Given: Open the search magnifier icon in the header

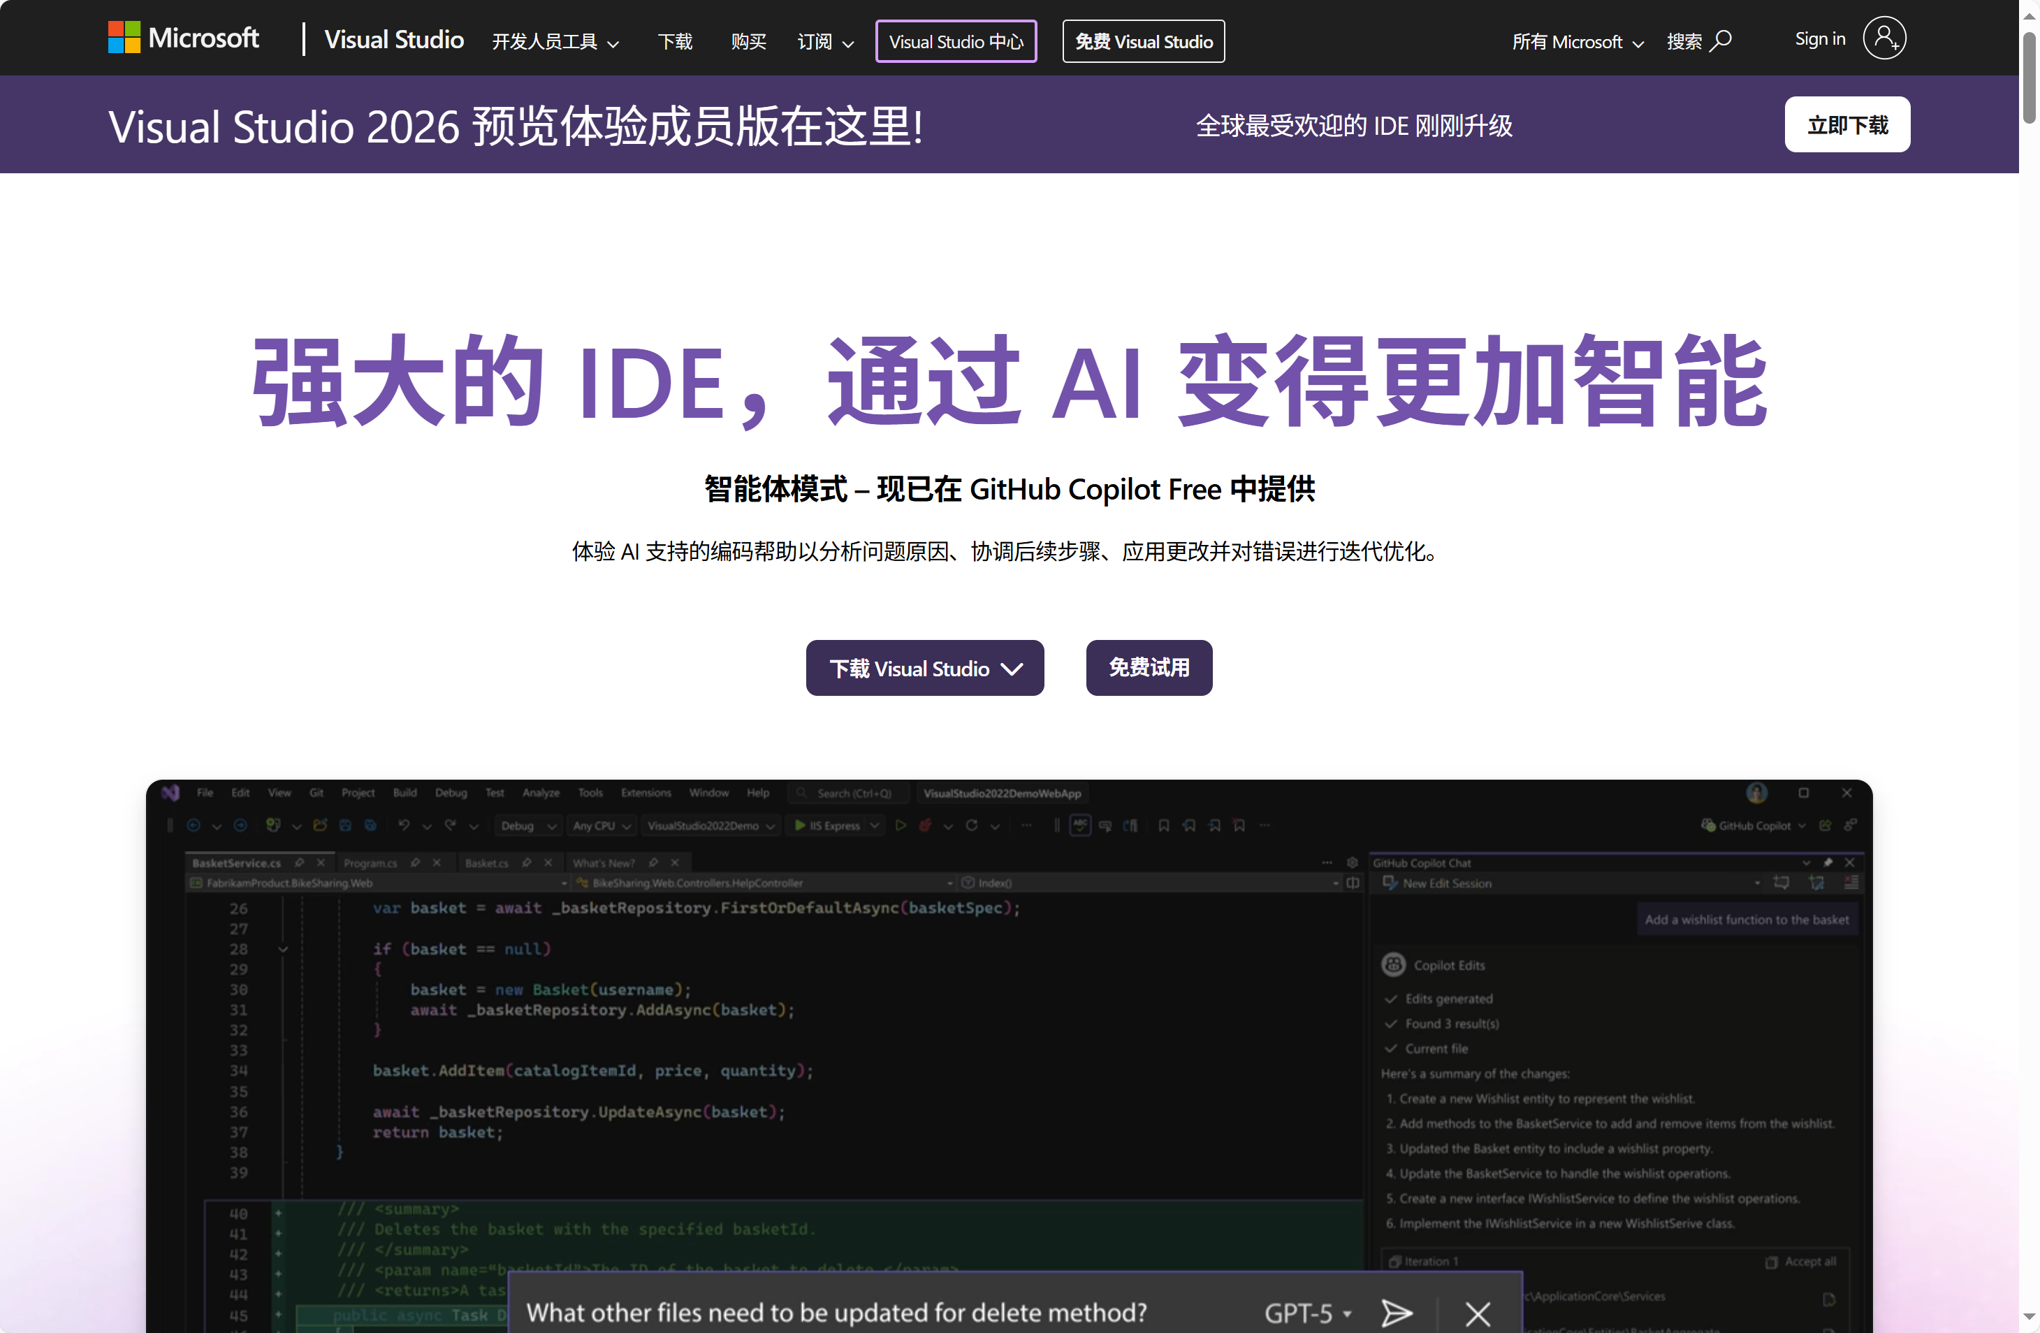Looking at the screenshot, I should [x=1720, y=41].
